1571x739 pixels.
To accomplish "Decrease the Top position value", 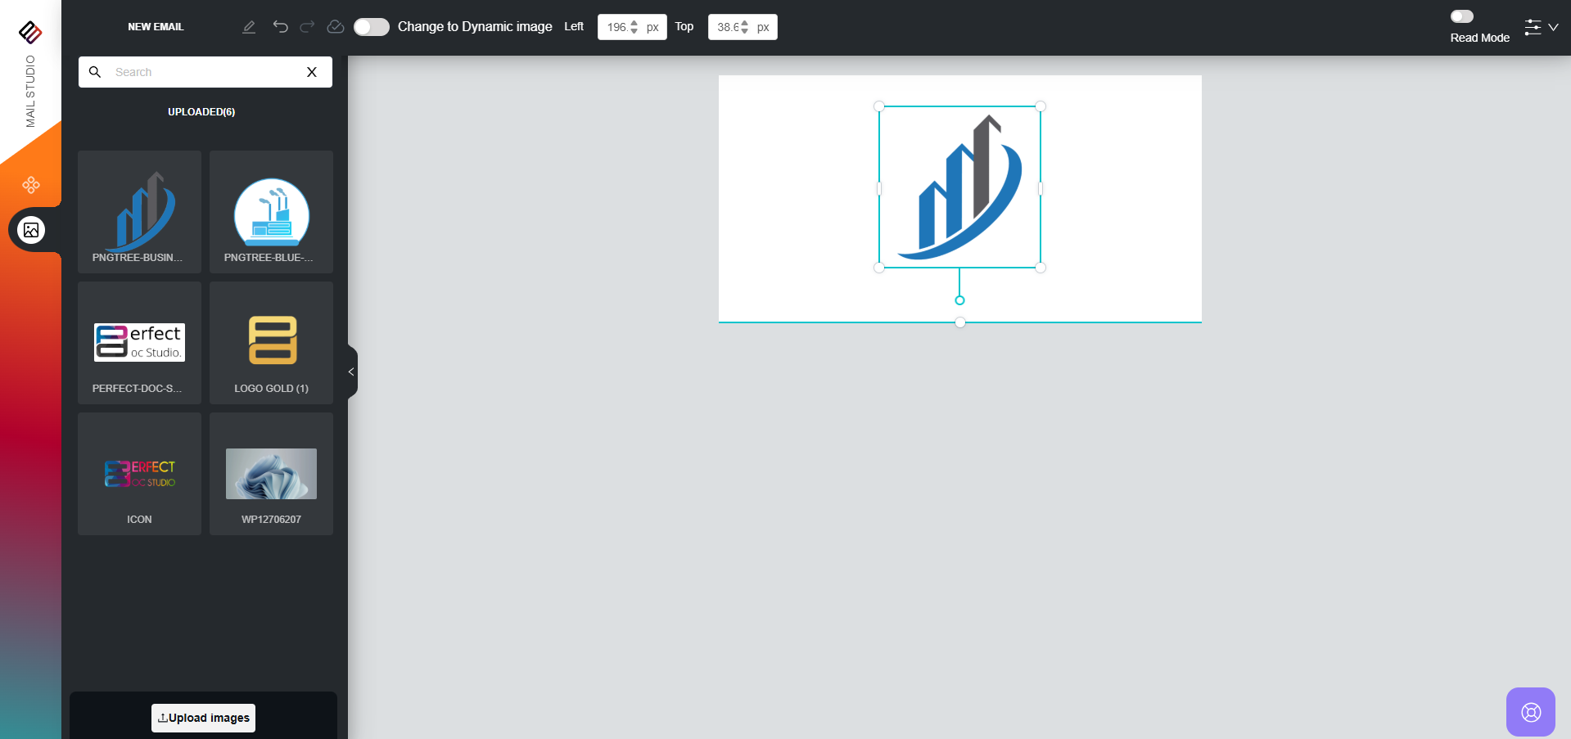I will (744, 31).
